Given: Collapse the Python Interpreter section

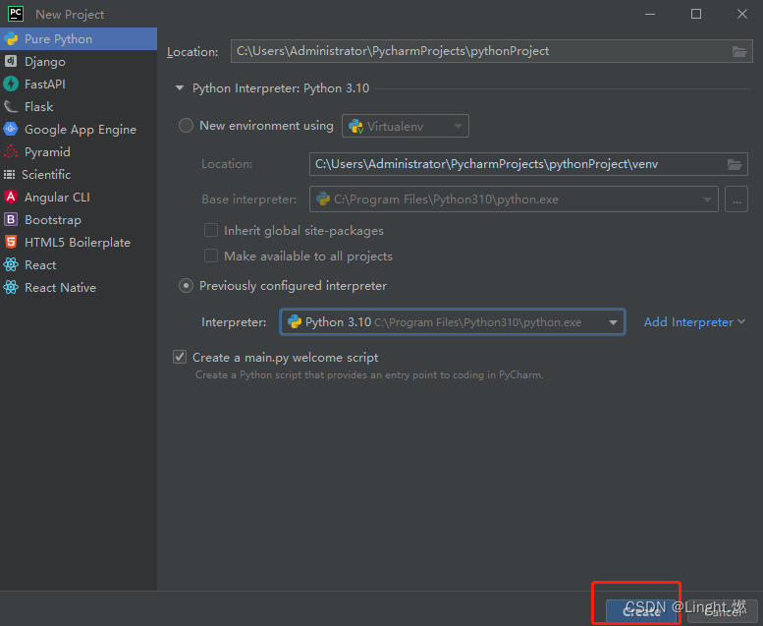Looking at the screenshot, I should pos(180,88).
